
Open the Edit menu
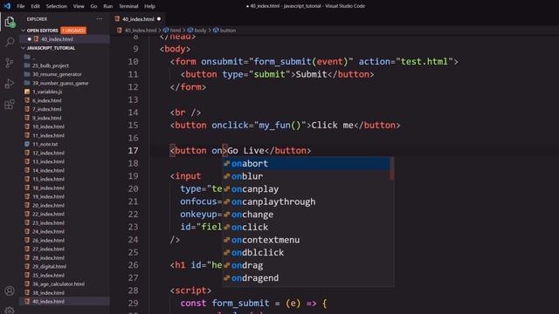(x=35, y=6)
